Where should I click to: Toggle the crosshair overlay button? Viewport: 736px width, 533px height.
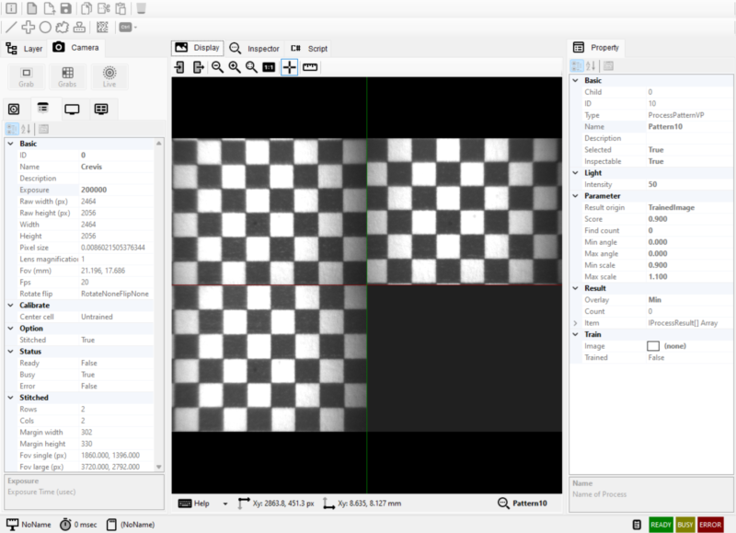point(289,67)
